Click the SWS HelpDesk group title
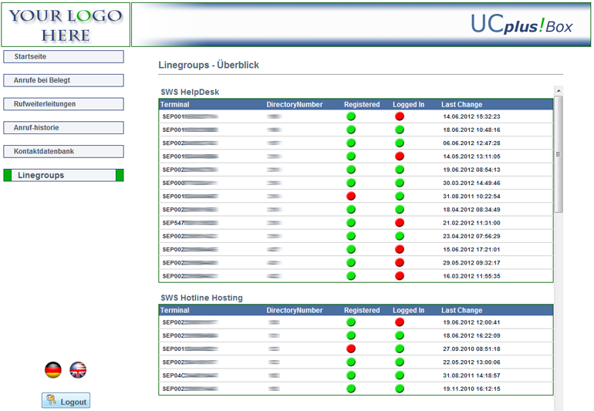Screen dimensions: 594x411 pos(190,92)
